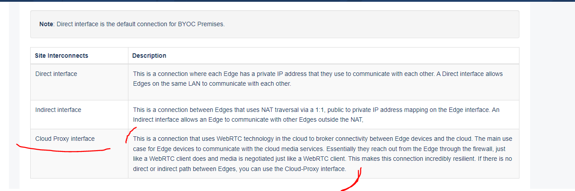Select the "Direct interface" table cell
This screenshot has height=191, width=575.
click(x=56, y=74)
